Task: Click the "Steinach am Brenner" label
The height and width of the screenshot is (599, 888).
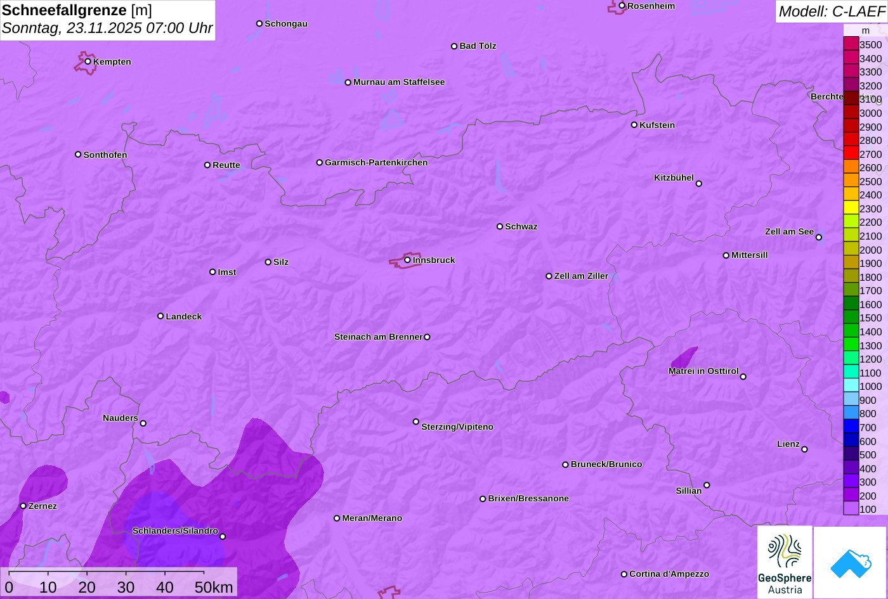Action: [x=378, y=337]
